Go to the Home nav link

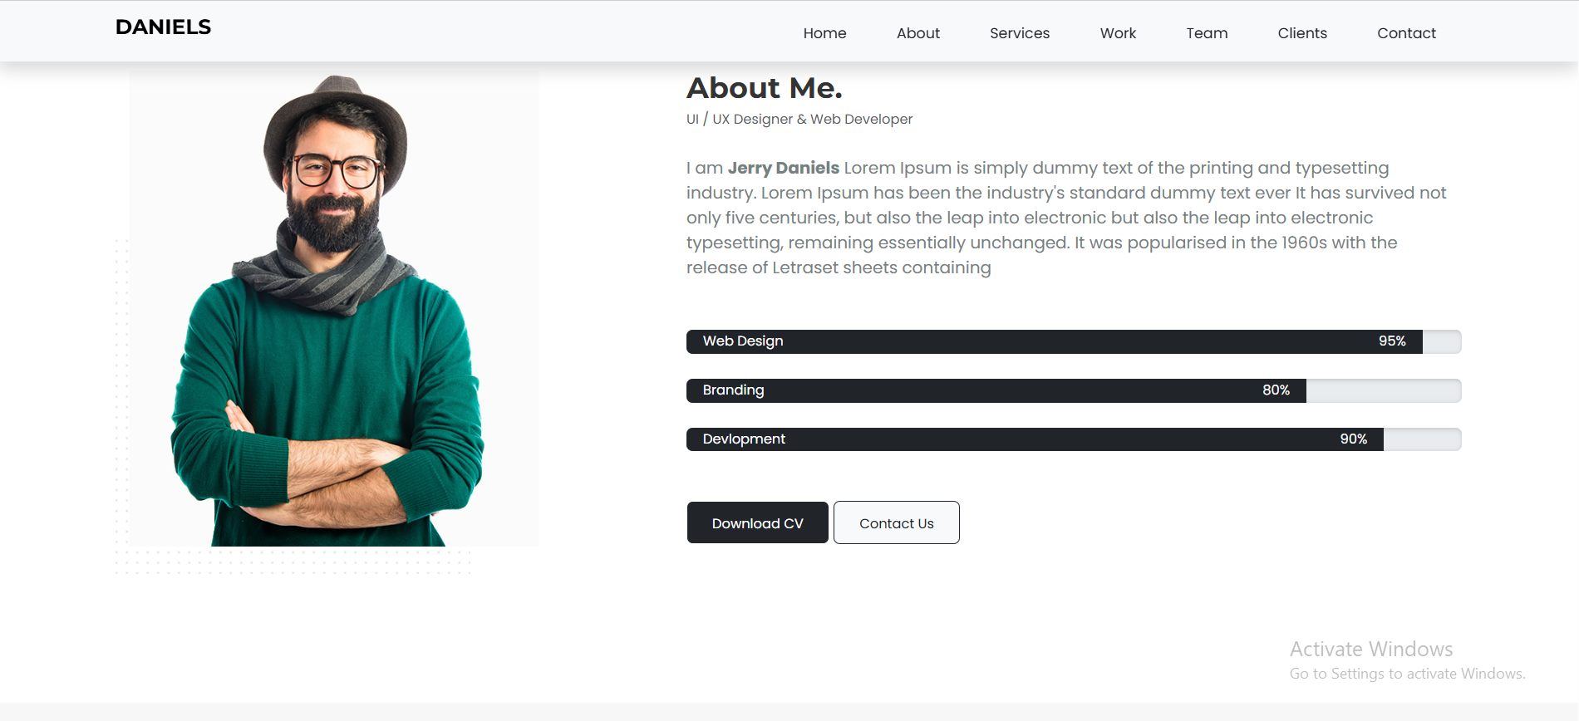coord(824,33)
